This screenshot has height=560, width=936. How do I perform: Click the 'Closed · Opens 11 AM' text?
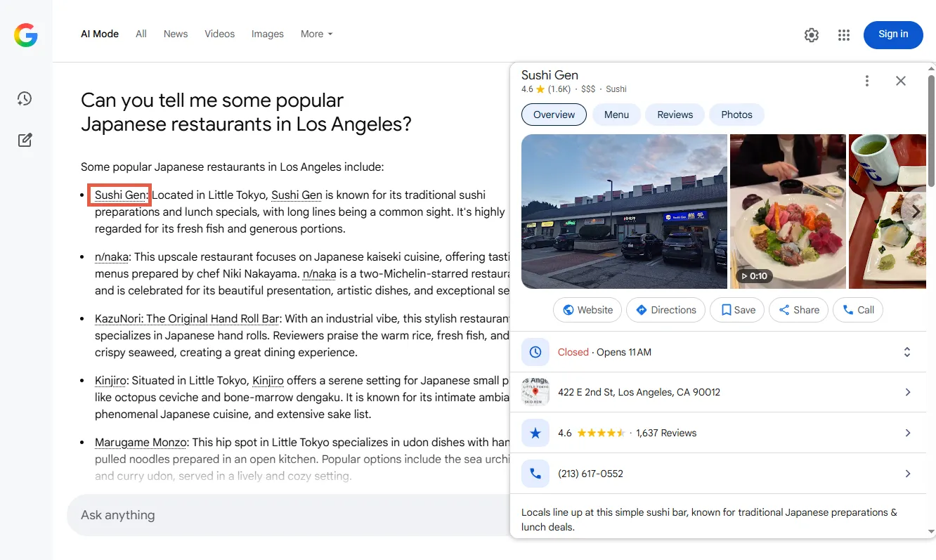[604, 352]
